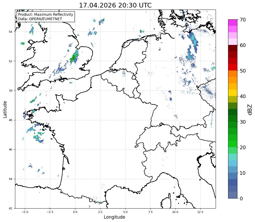
Task: Click the 48 latitude tick label
Action: click(10, 120)
